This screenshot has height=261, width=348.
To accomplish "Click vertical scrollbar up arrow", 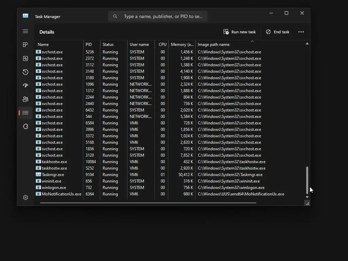I will [307, 44].
